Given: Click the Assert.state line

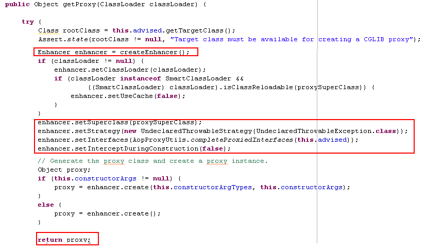Looking at the screenshot, I should pos(229,39).
